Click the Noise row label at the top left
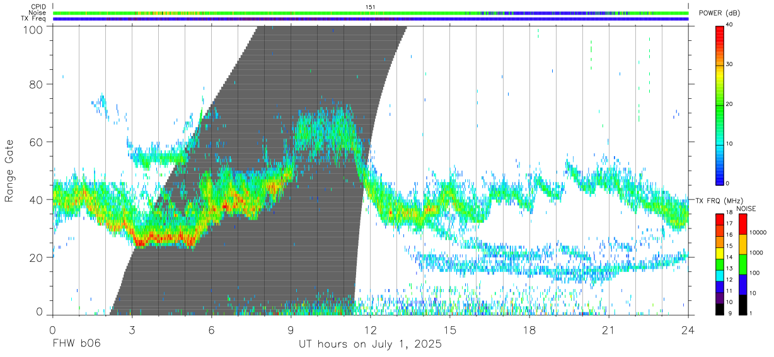This screenshot has height=357, width=774. [x=38, y=13]
